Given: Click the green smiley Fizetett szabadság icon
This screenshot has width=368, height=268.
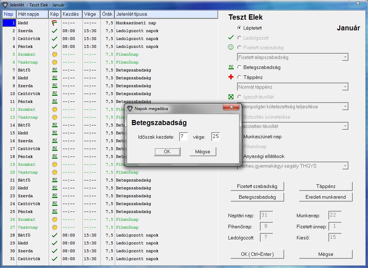Looking at the screenshot, I should [x=231, y=47].
